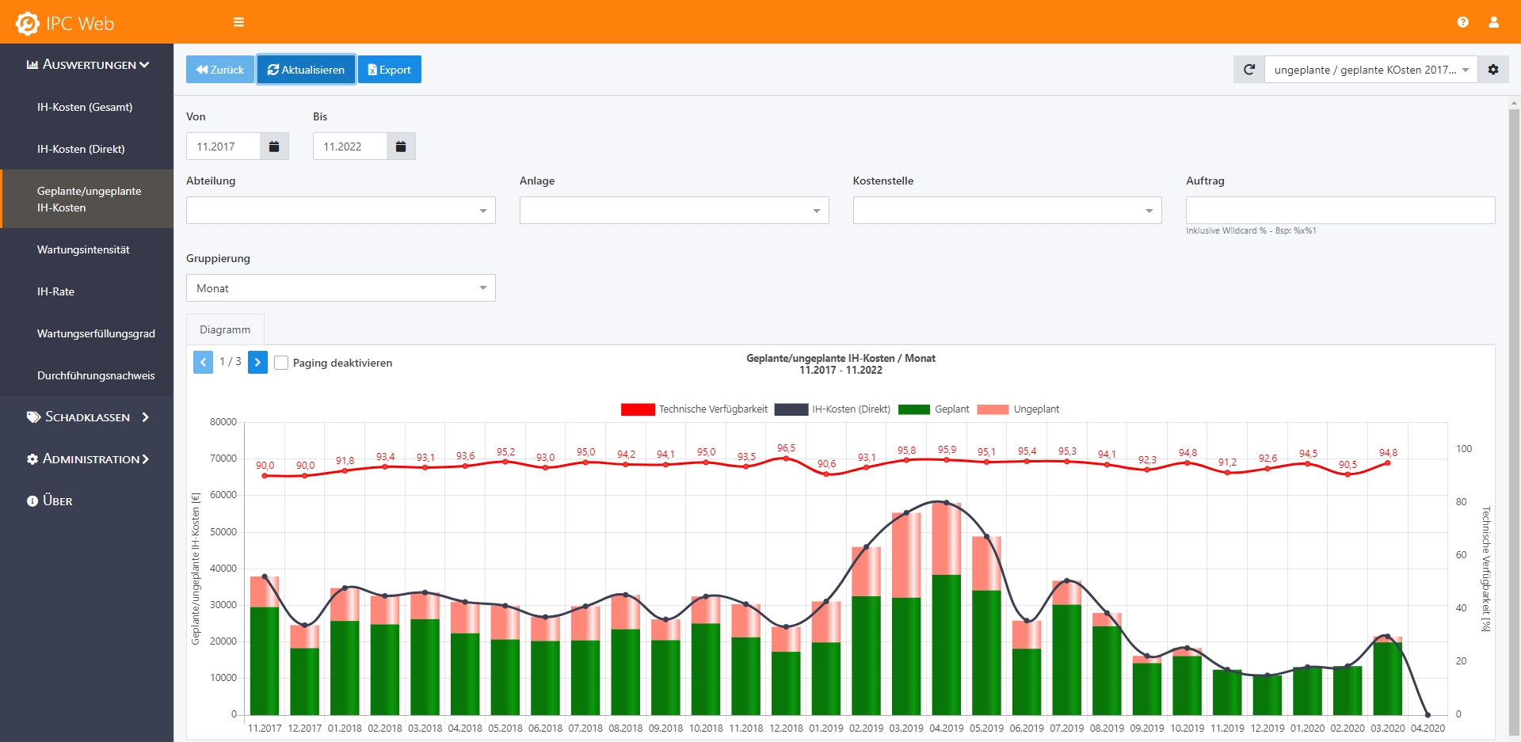Open the Bis date calendar picker
The width and height of the screenshot is (1521, 742).
(401, 146)
